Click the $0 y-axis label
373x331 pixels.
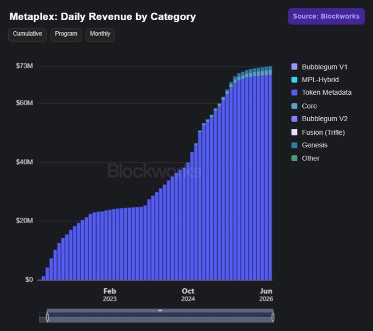[x=29, y=279]
